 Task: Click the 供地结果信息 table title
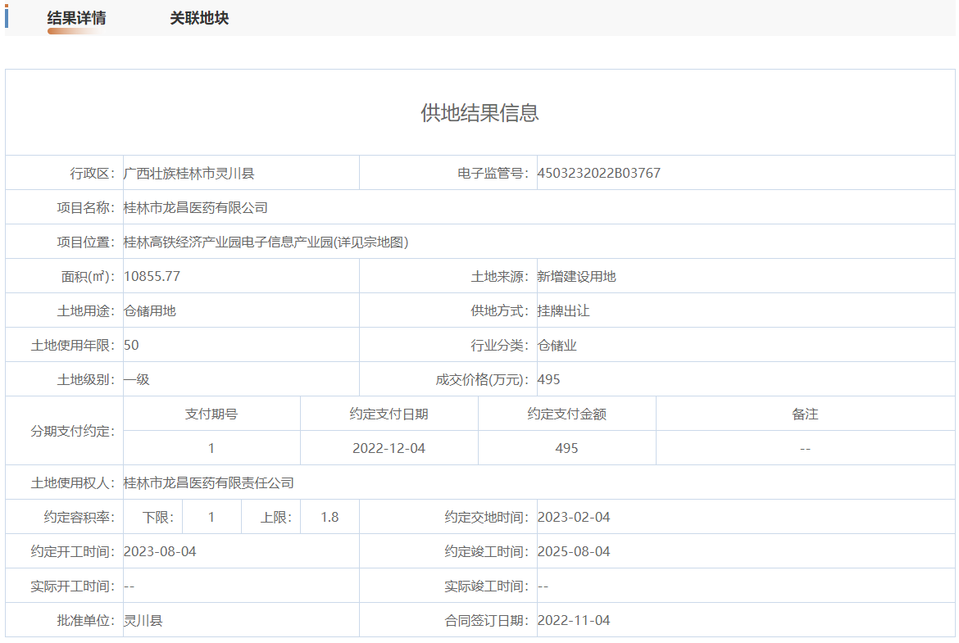479,113
